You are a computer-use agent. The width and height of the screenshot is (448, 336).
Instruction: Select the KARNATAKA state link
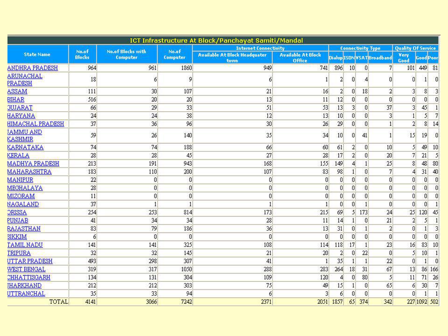pyautogui.click(x=25, y=147)
